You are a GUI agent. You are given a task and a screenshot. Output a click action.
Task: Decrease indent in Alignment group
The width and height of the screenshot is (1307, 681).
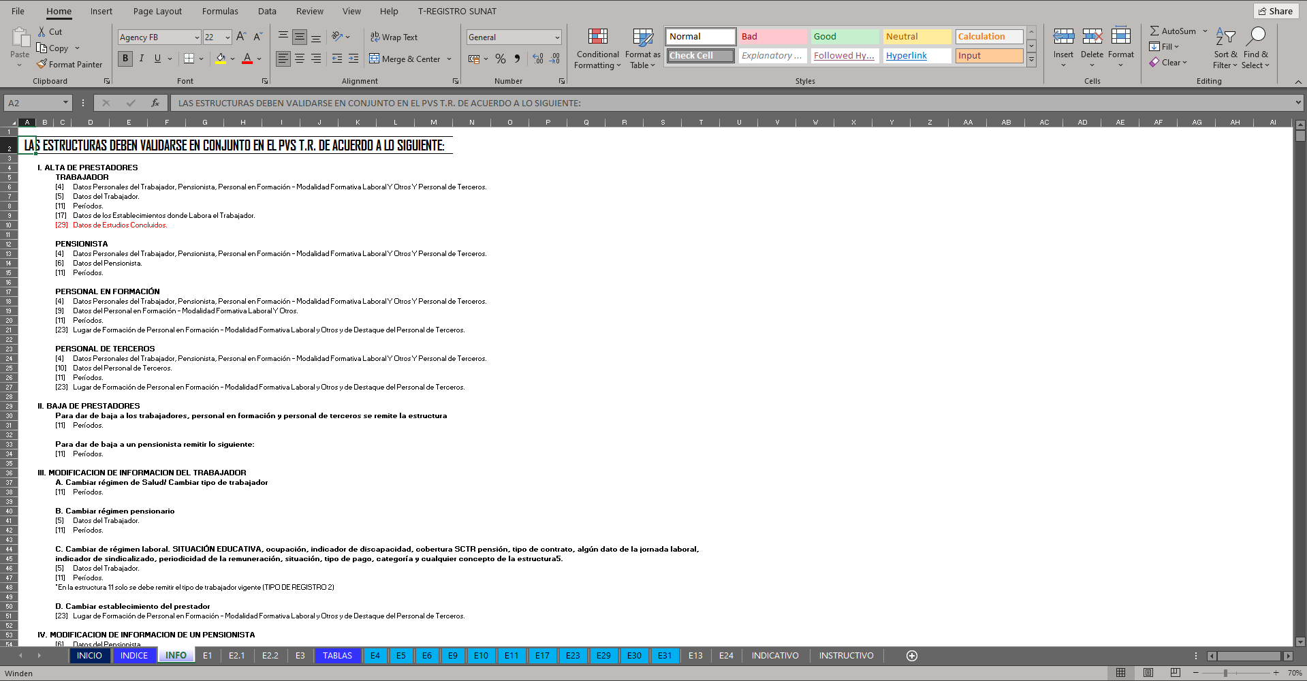[337, 59]
